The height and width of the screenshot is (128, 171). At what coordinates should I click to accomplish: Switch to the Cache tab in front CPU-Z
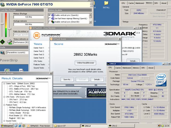coord(118,68)
